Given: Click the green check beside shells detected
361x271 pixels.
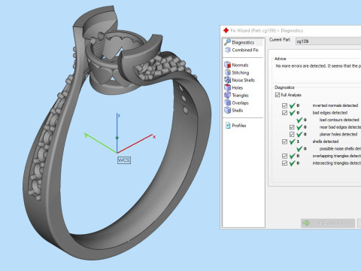Looking at the screenshot, I should [292, 142].
